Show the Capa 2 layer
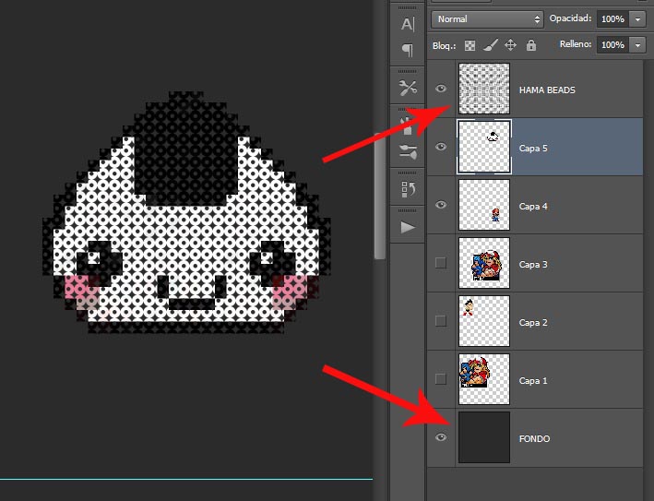The height and width of the screenshot is (501, 654). pos(441,321)
